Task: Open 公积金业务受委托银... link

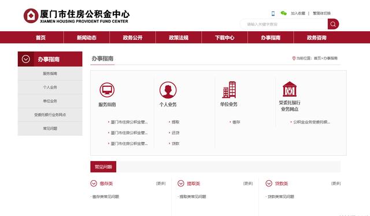Action: click(x=312, y=122)
